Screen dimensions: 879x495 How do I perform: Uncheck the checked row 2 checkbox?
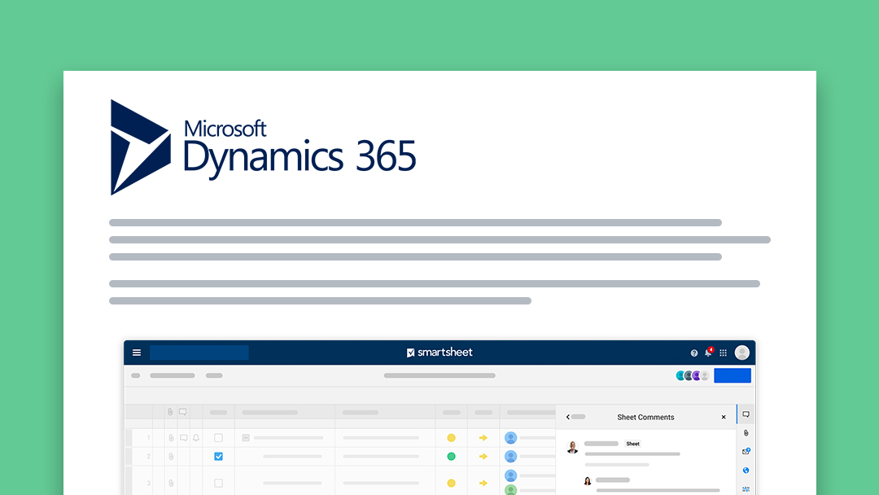click(219, 456)
